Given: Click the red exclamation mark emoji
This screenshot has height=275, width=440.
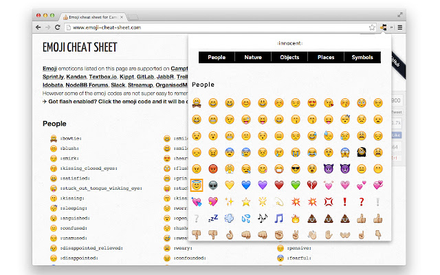Looking at the screenshot, I should coord(345,201).
